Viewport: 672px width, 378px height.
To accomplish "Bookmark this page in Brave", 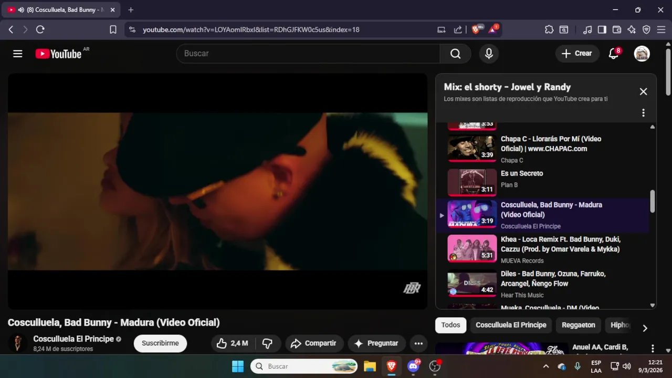I will (x=113, y=30).
